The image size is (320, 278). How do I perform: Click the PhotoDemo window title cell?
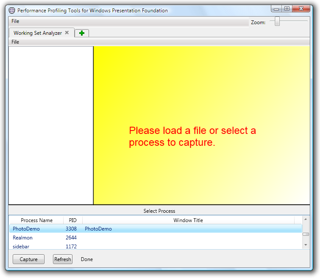[x=98, y=229]
